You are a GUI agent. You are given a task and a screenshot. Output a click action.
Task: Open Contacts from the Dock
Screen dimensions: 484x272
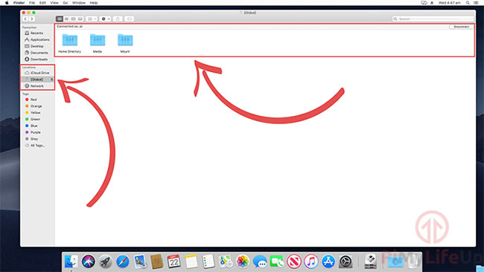[157, 262]
